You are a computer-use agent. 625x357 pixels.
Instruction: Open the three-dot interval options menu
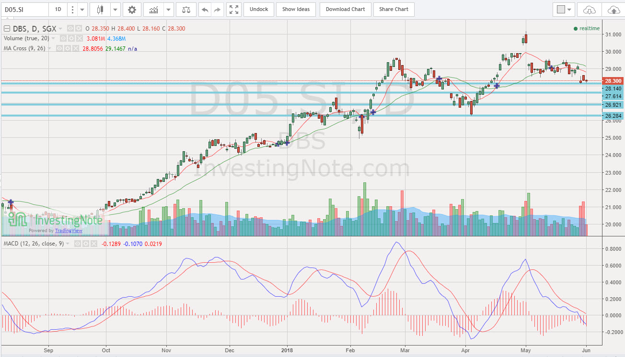tap(72, 9)
